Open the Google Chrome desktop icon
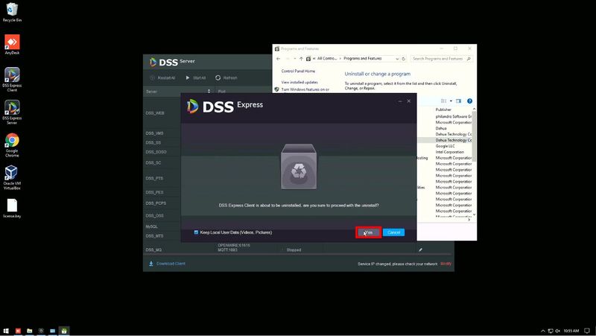 coord(12,145)
